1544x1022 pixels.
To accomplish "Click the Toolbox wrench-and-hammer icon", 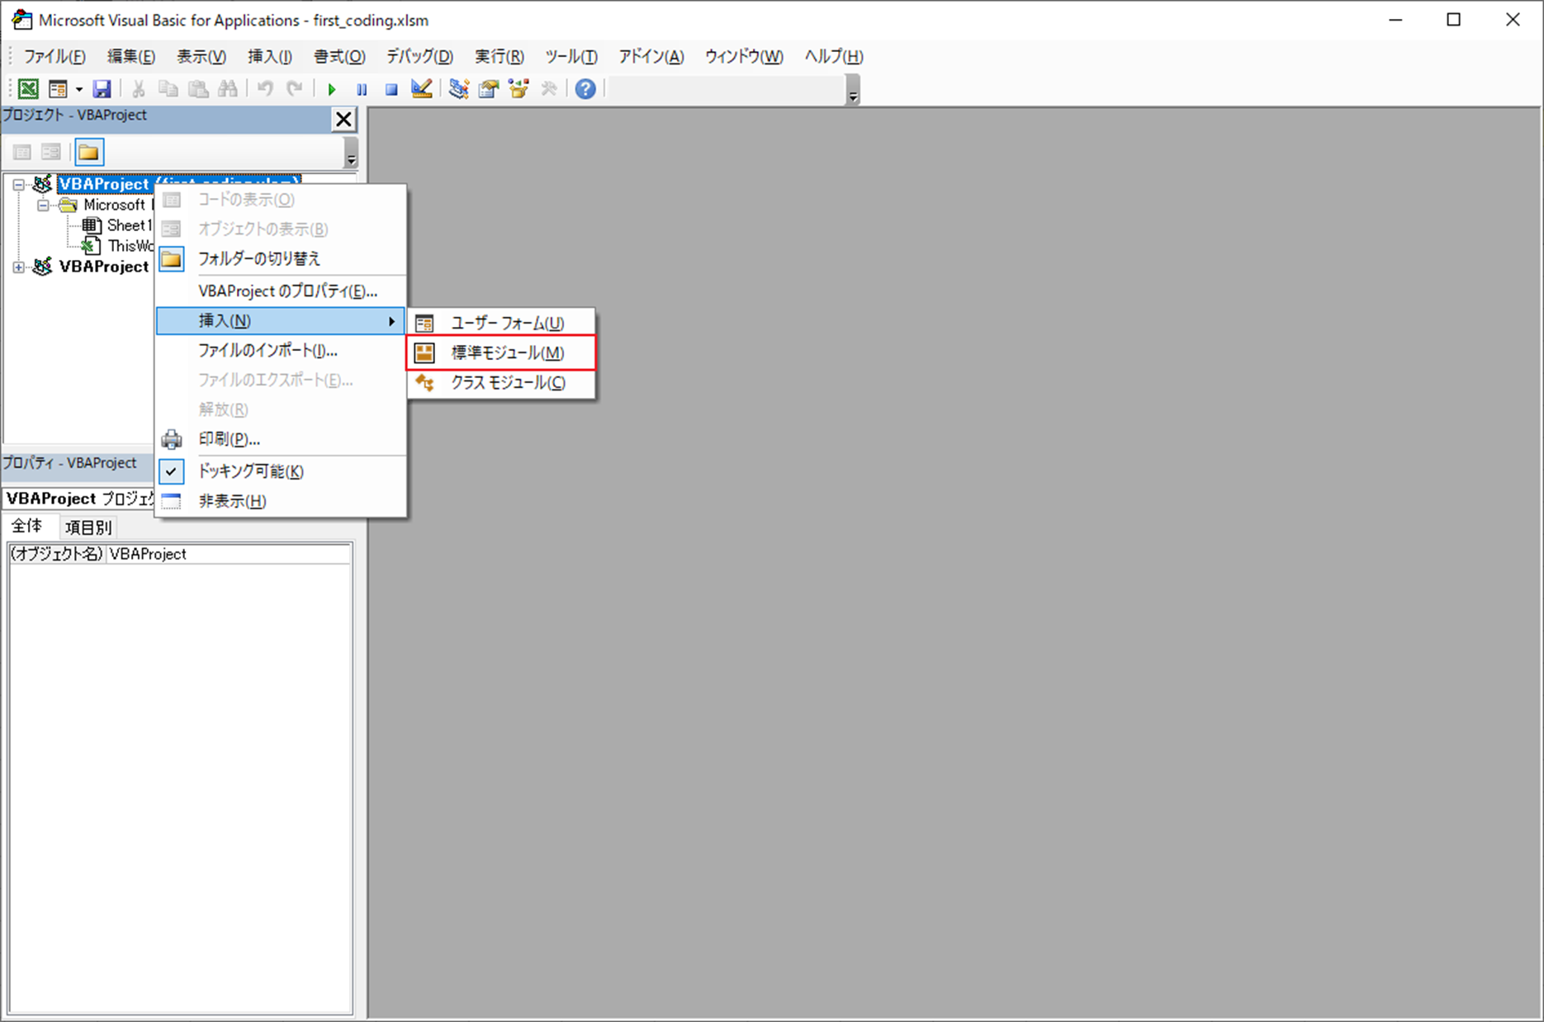I will point(548,88).
